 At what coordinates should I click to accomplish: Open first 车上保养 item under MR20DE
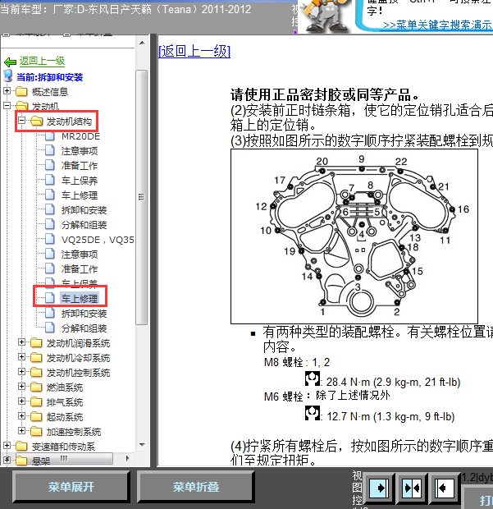tap(80, 181)
